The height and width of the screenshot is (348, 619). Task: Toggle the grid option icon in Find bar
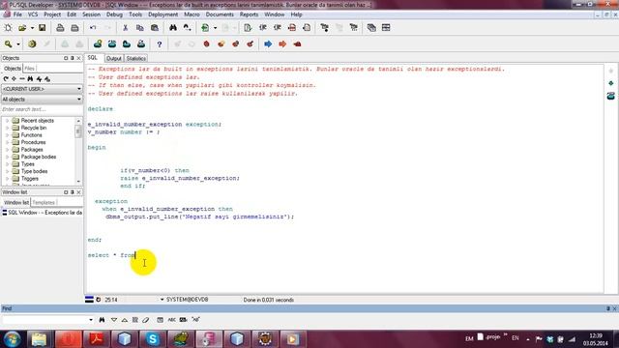click(135, 320)
